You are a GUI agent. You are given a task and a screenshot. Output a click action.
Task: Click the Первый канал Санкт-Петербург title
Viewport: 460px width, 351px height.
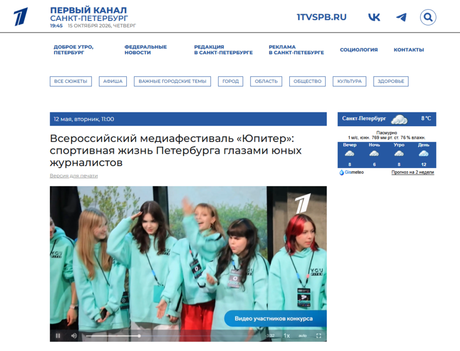[x=89, y=14]
